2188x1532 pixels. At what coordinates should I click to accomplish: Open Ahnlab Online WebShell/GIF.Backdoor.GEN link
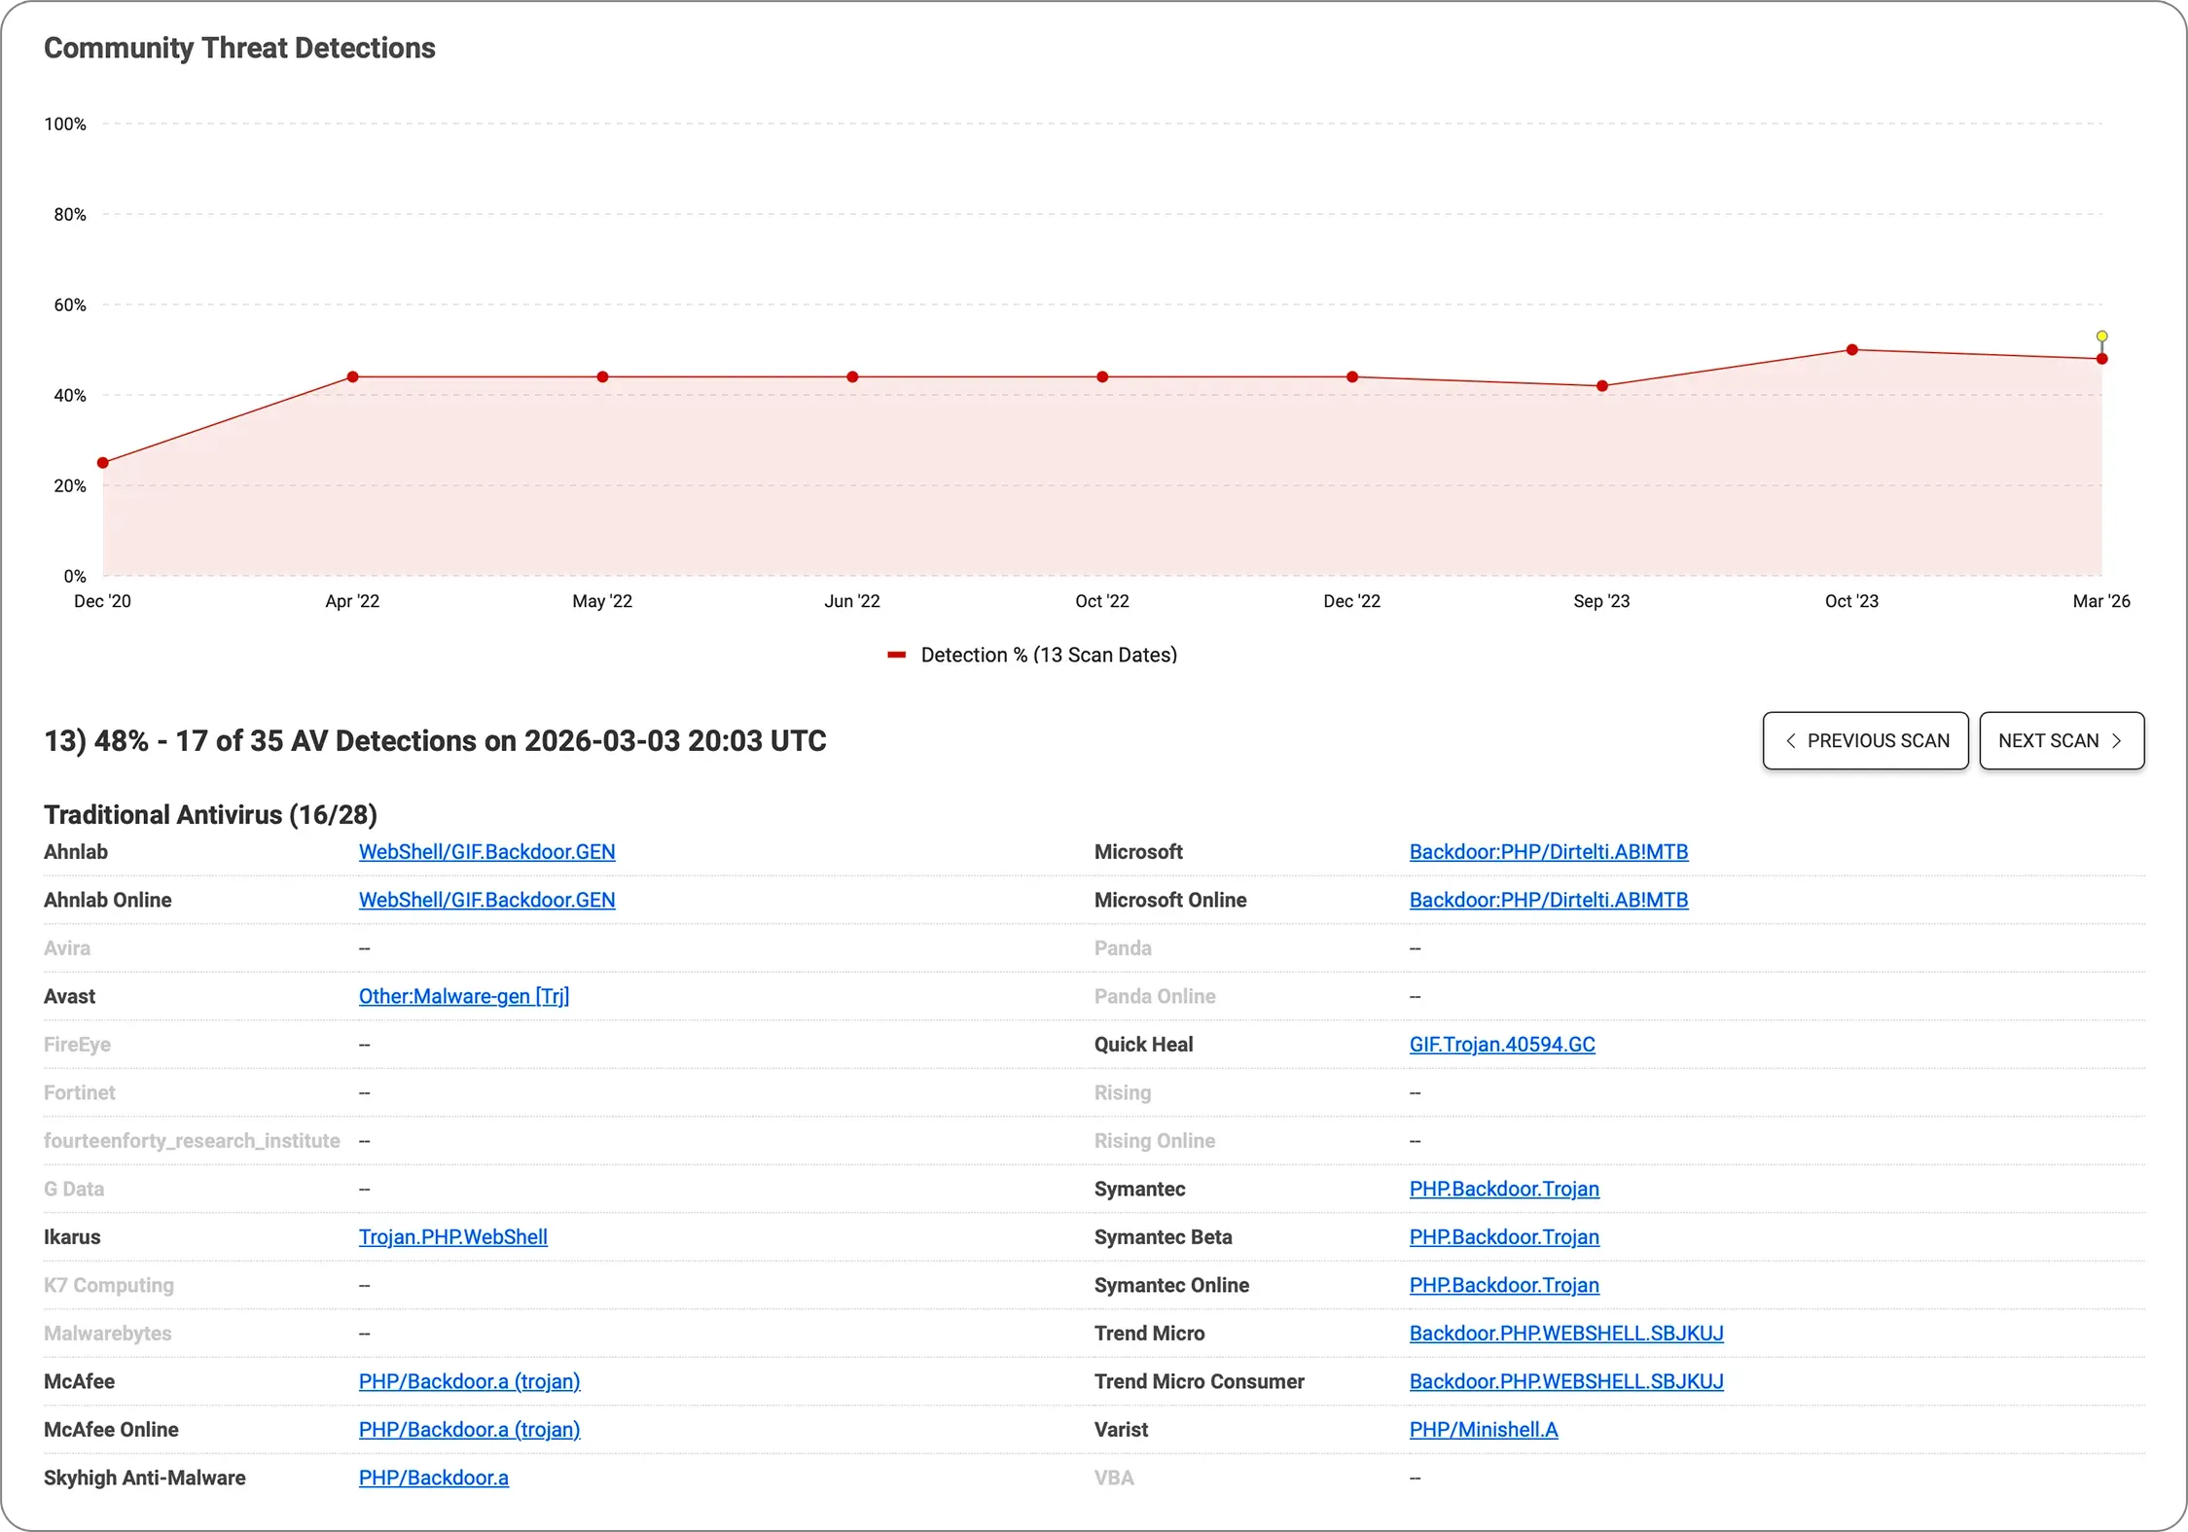(x=486, y=900)
